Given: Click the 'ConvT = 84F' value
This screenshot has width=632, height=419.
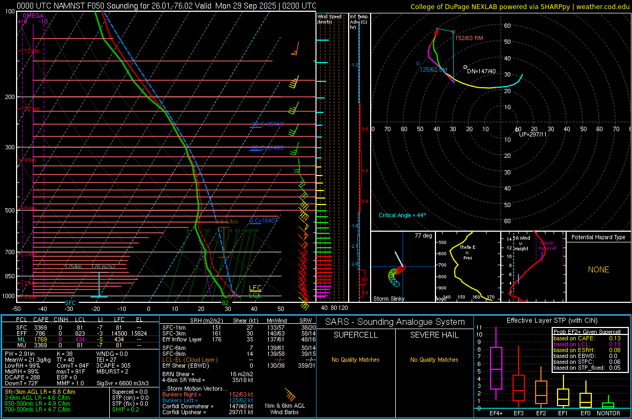Looking at the screenshot, I should [73, 366].
